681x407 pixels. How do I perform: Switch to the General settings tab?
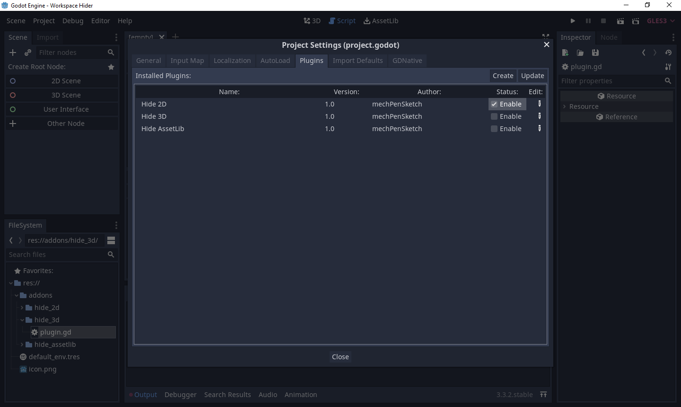[148, 61]
